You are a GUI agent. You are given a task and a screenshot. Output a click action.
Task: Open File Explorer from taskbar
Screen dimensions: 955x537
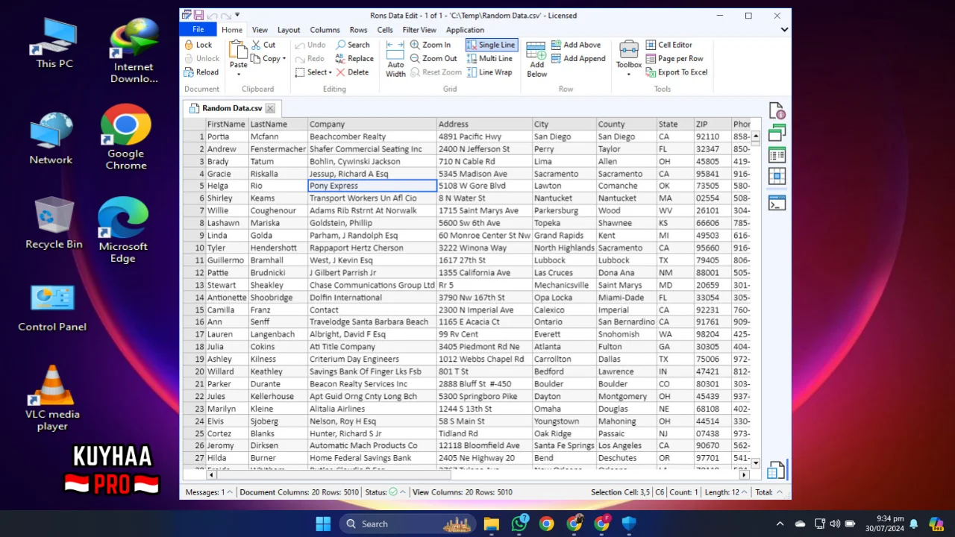coord(491,524)
